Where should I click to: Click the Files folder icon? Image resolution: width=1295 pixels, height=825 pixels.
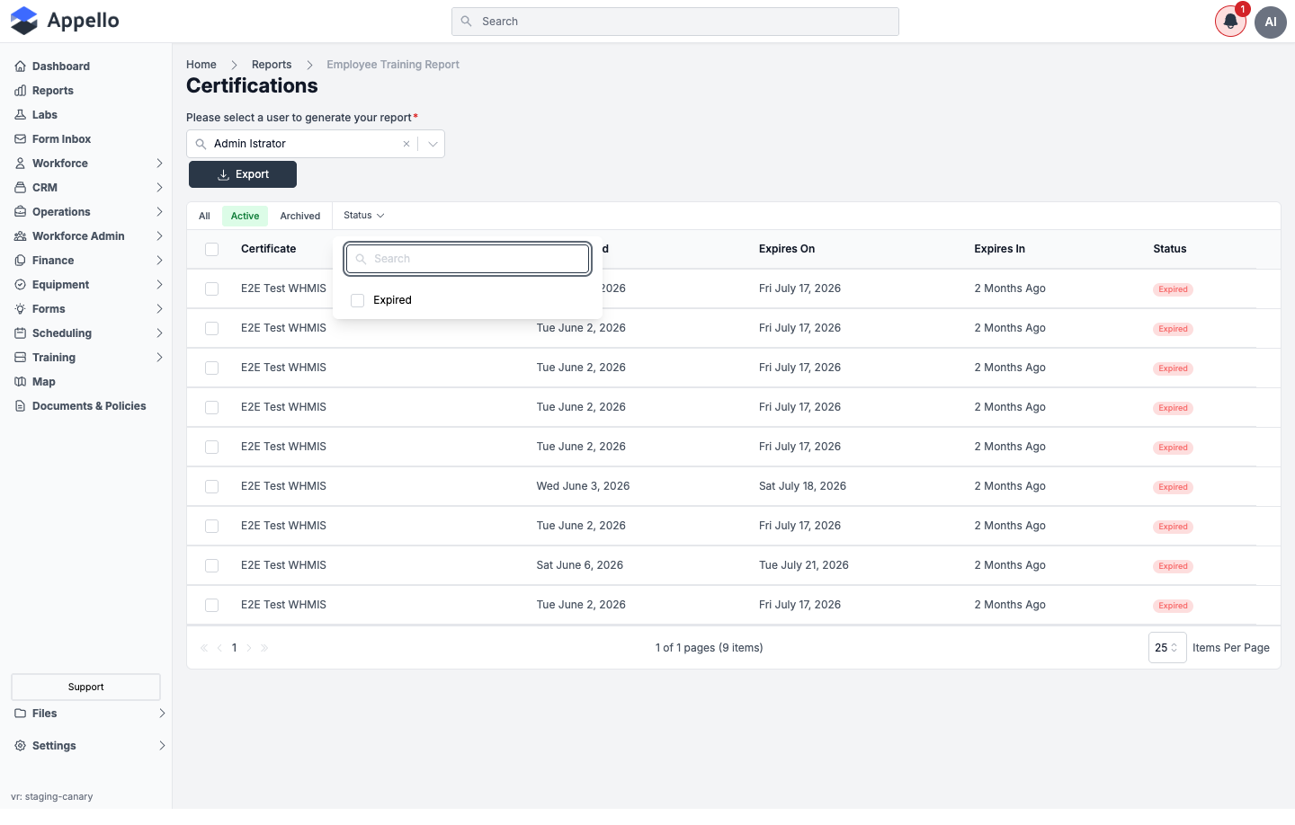point(20,714)
